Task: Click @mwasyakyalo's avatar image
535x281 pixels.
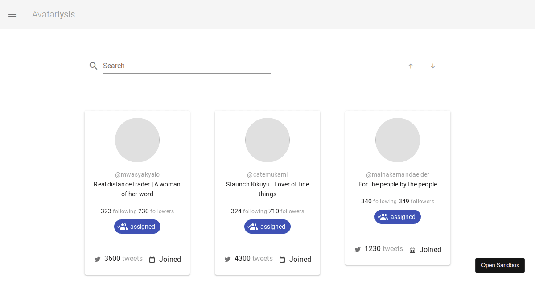Action: pos(137,140)
